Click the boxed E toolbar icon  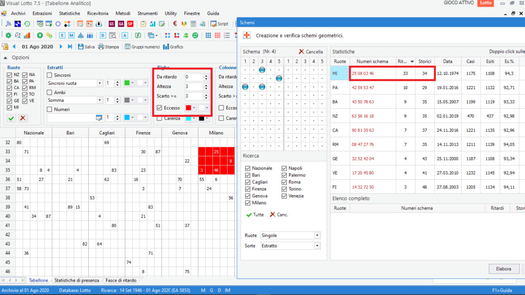(x=62, y=35)
